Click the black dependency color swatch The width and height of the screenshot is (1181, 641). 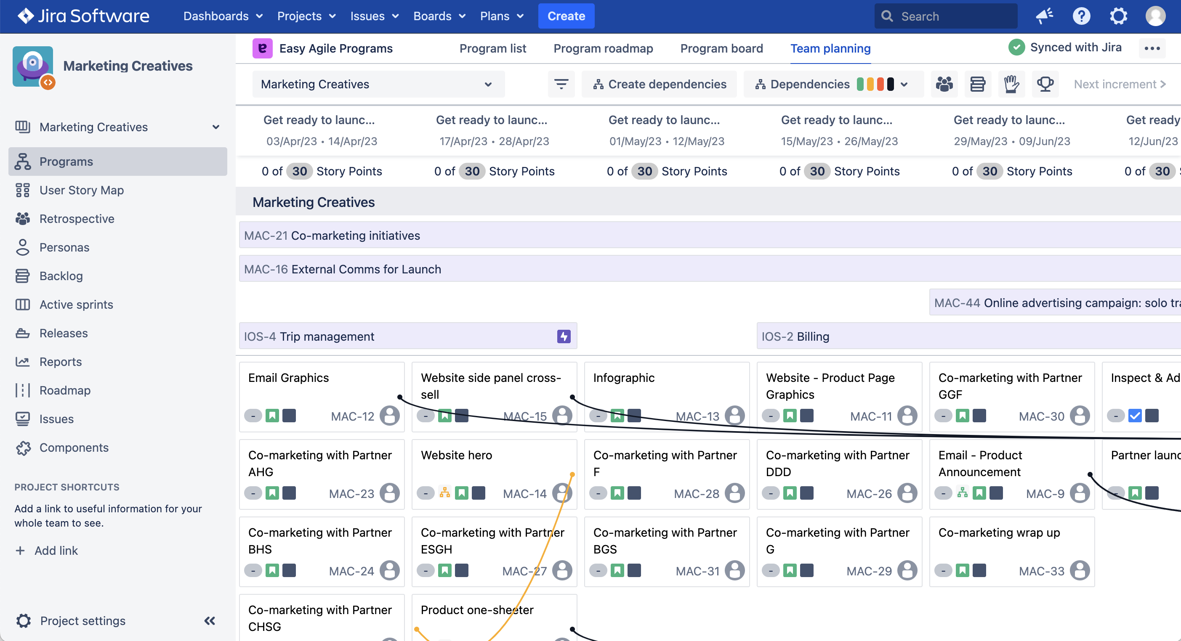coord(890,84)
